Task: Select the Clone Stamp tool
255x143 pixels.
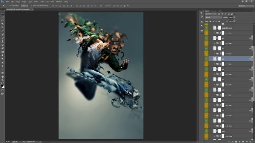Action: 2,41
